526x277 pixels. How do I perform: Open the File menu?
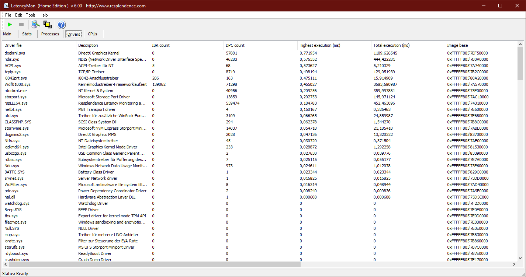click(8, 15)
